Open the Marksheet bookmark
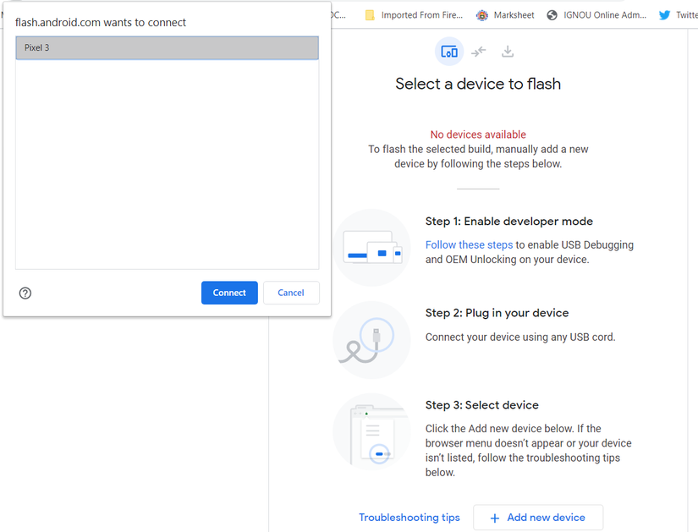 [505, 15]
